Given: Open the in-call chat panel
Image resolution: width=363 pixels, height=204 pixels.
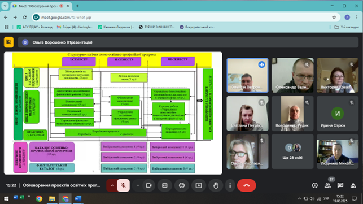Looking at the screenshot, I should [340, 185].
